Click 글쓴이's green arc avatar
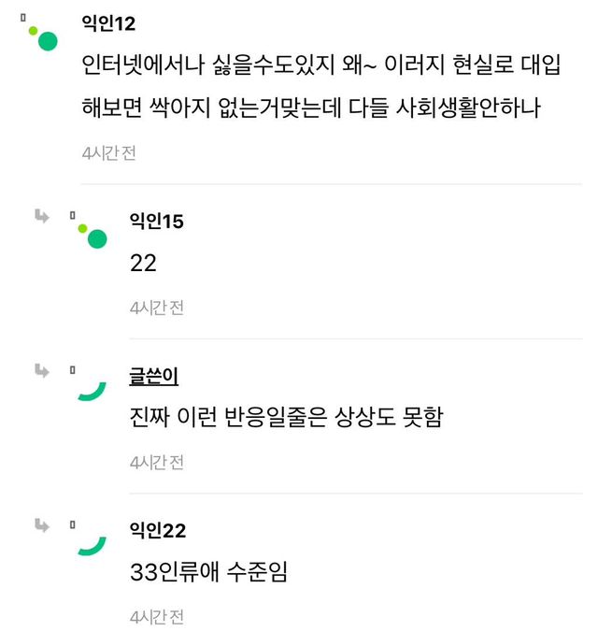The height and width of the screenshot is (631, 598). 93,391
